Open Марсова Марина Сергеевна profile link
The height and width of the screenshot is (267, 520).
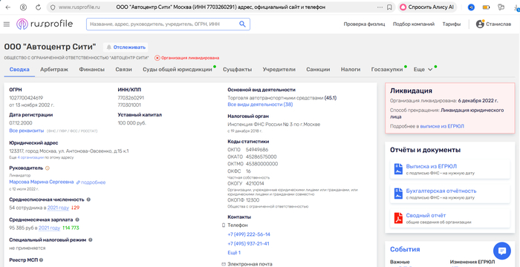(42, 182)
